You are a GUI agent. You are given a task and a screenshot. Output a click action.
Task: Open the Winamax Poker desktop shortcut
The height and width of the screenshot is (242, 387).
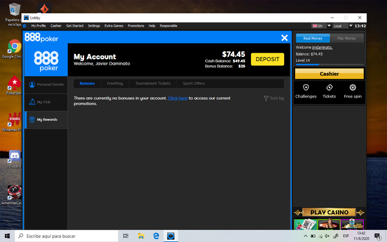(x=15, y=122)
